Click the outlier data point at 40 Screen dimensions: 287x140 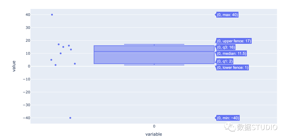coord(52,15)
